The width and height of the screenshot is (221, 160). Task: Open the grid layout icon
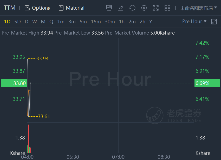tap(167, 8)
